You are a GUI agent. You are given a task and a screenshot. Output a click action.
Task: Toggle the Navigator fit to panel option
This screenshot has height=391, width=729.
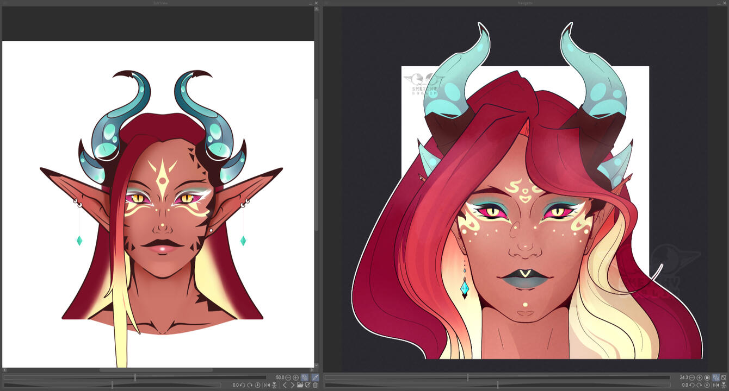point(716,377)
